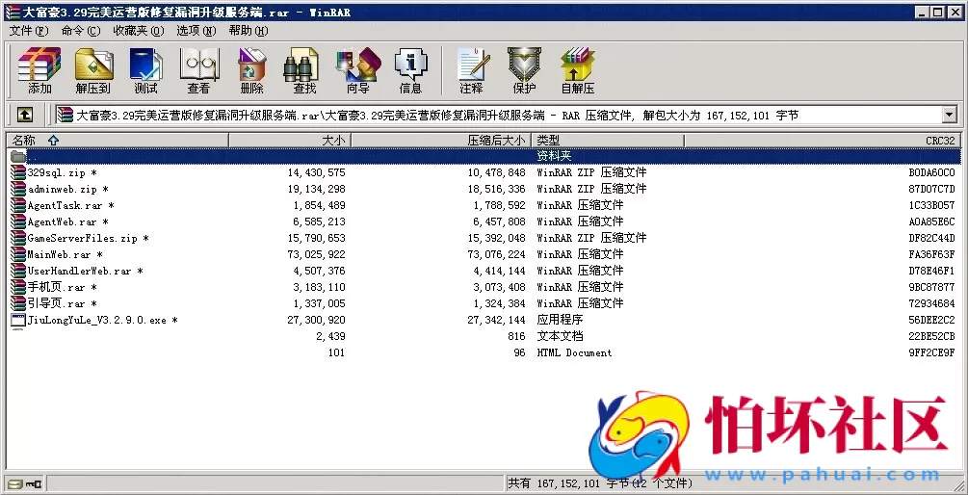Sort by CRC32 column header

823,140
